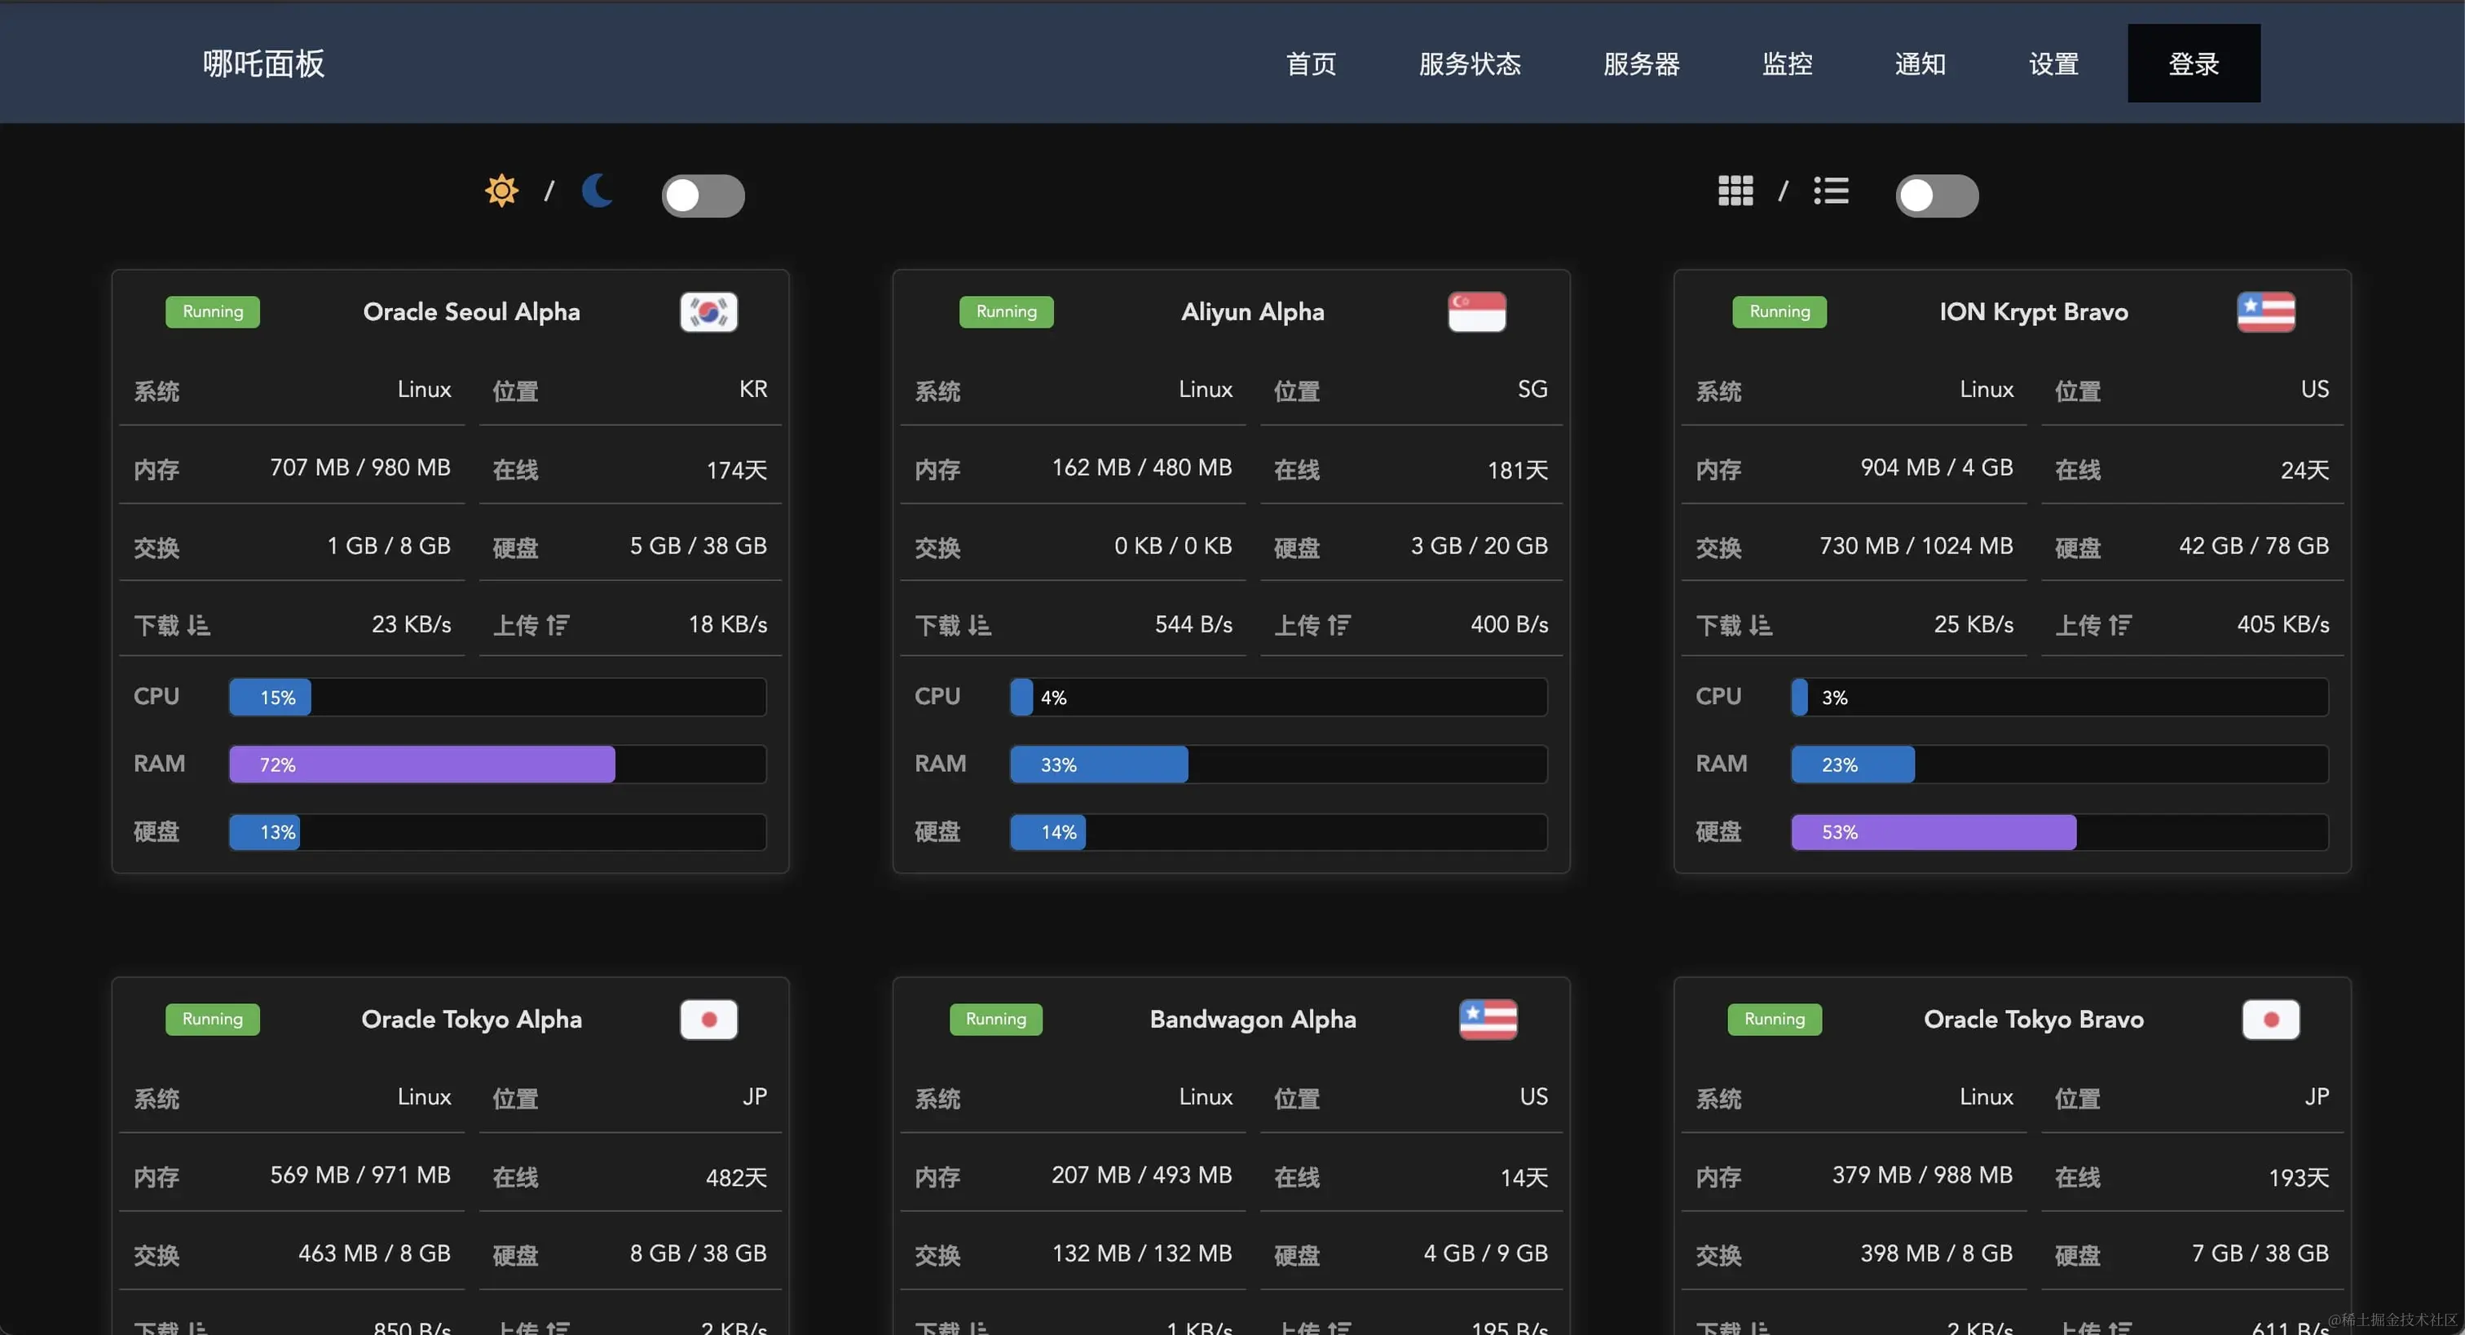Click US flag on Bandwagon Alpha card
This screenshot has width=2465, height=1335.
coord(1487,1020)
